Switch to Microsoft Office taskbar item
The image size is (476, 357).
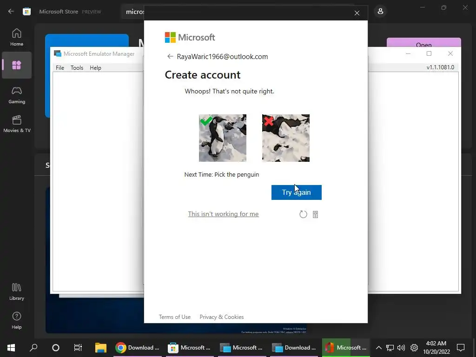[346, 348]
